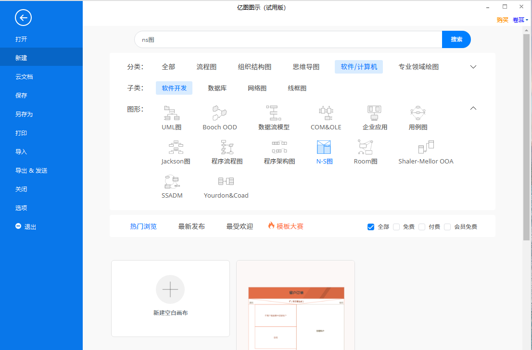Image resolution: width=532 pixels, height=350 pixels.
Task: Switch to the 流程图 category
Action: 206,67
